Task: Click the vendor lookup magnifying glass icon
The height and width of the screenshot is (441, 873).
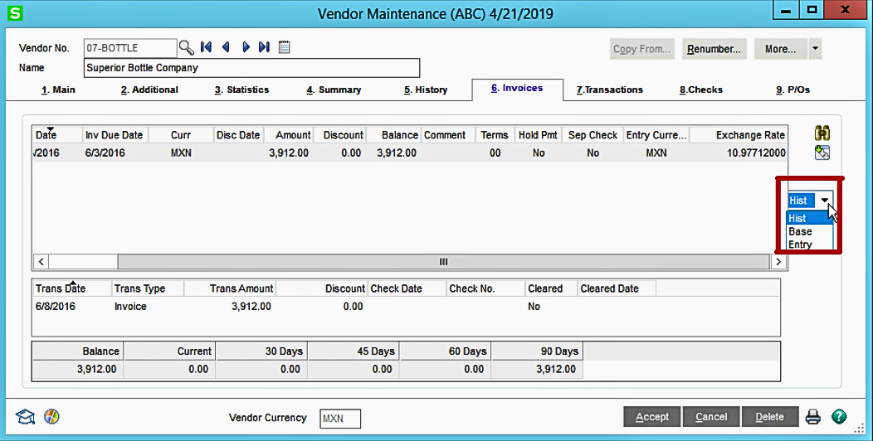Action: (x=187, y=48)
